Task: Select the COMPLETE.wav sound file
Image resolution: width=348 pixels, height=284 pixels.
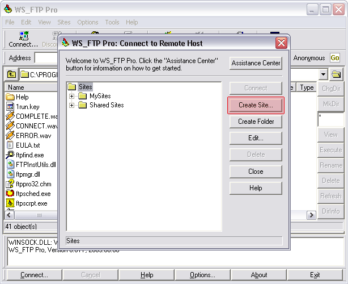Action: (35, 116)
